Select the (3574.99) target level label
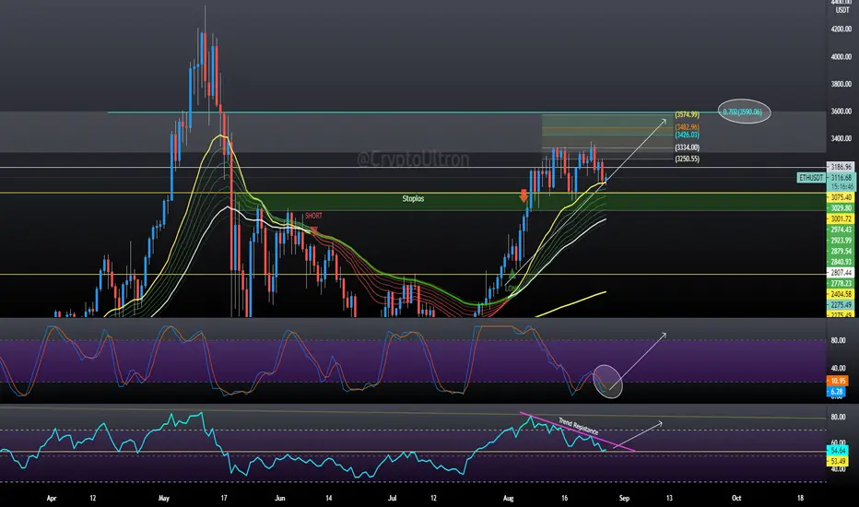The width and height of the screenshot is (859, 507). [687, 115]
